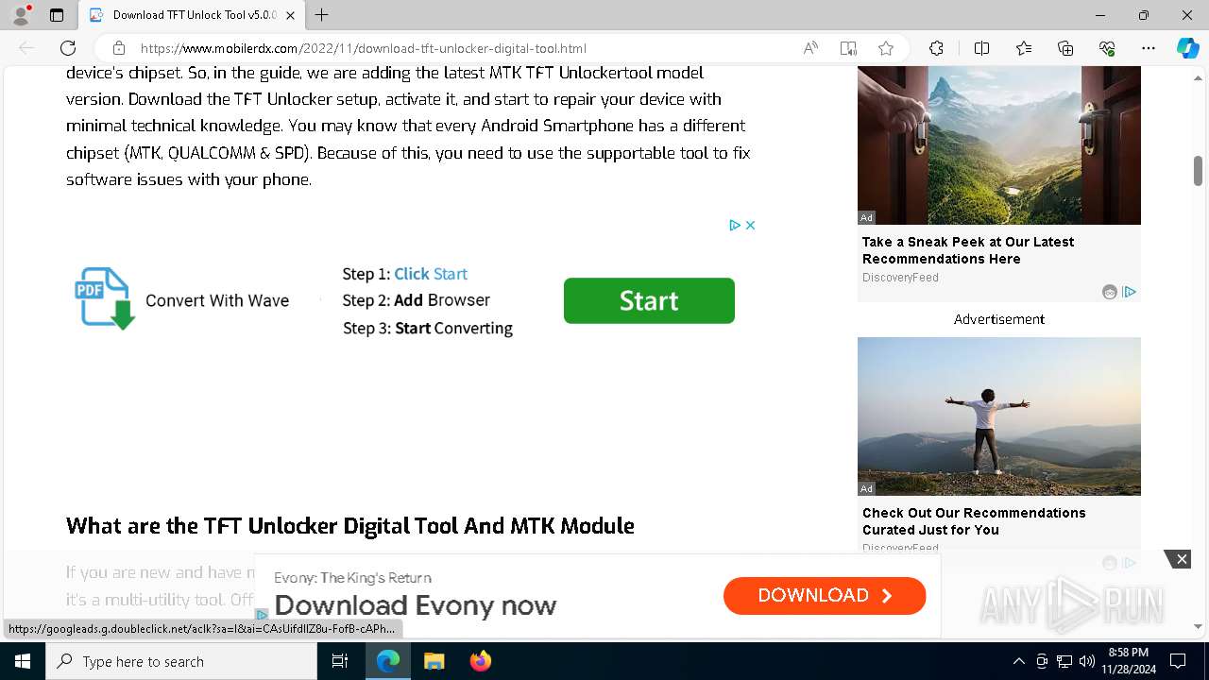The image size is (1209, 680).
Task: Close the Download TFT Unlock Tool tab
Action: 290,15
